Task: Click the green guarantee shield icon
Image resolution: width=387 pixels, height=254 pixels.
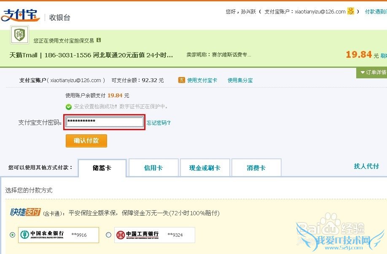Action: coord(19,35)
